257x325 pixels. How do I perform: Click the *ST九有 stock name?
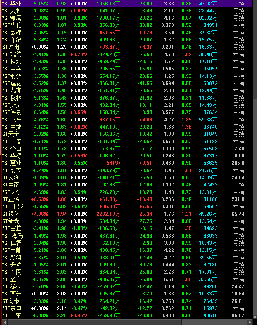[x=11, y=91]
